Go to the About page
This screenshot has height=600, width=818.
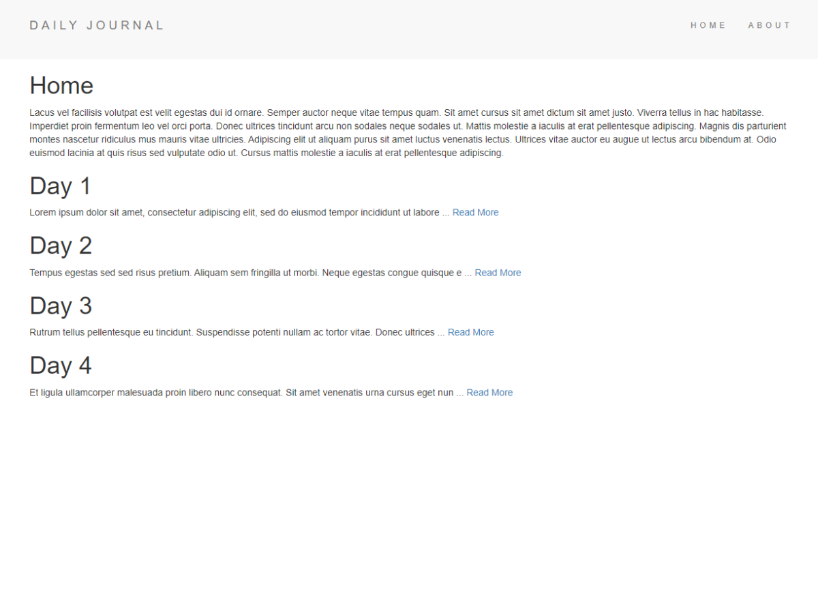(x=769, y=25)
